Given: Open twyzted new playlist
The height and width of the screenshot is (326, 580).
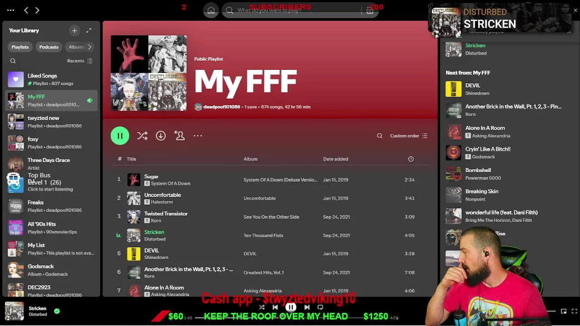Looking at the screenshot, I should (x=52, y=122).
